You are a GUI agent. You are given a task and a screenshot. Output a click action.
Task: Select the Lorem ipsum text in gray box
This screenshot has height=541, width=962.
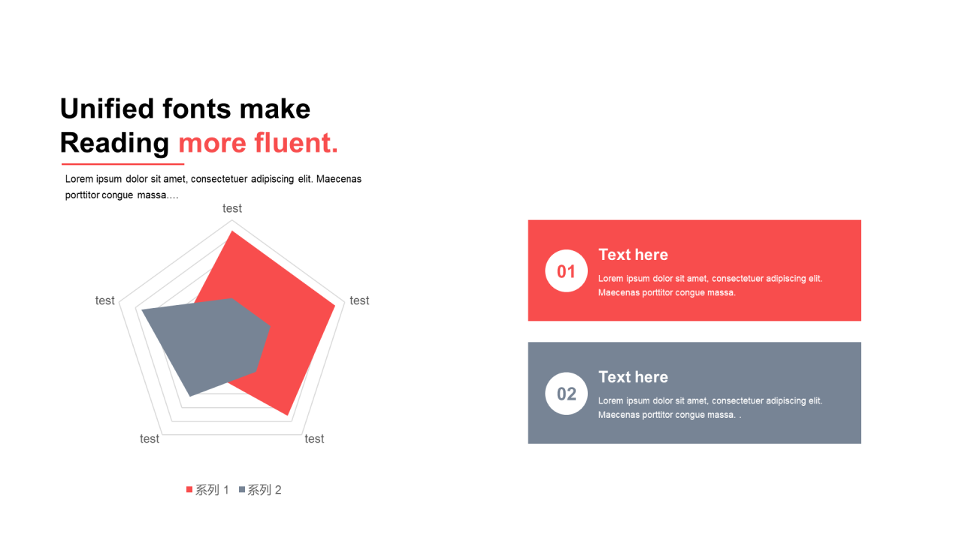coord(710,408)
